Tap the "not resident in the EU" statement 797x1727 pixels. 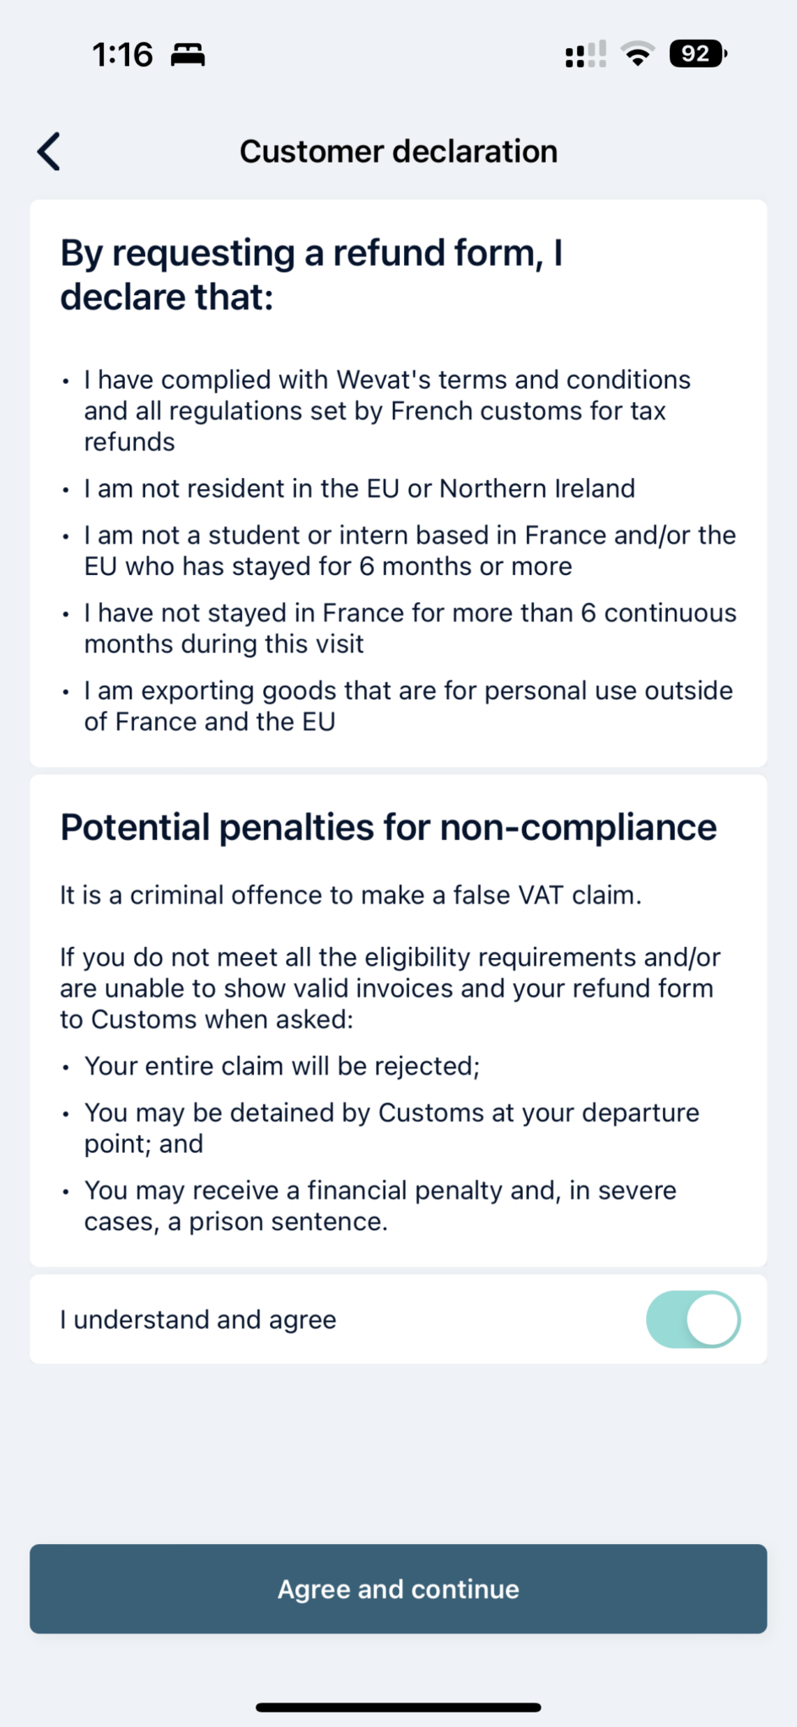point(359,489)
